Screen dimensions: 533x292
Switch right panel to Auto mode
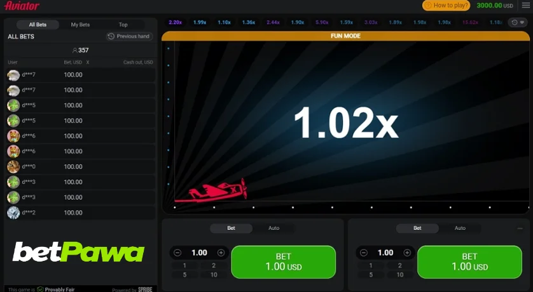459,228
